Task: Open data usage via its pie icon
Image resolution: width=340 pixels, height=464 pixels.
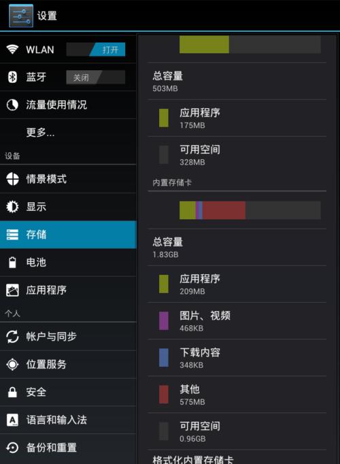Action: (x=12, y=105)
